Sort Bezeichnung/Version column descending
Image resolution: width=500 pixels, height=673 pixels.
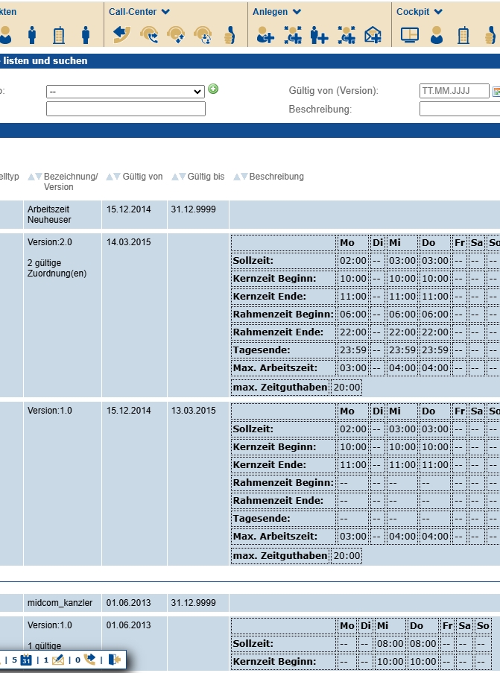point(39,177)
